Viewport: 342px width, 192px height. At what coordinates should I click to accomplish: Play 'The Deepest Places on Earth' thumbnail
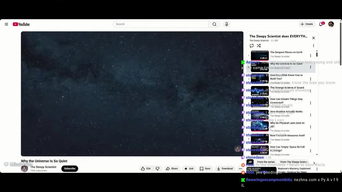click(260, 55)
